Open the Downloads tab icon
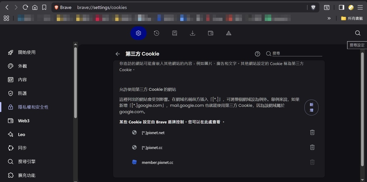Screen dimensions: 367x182 coord(192,33)
